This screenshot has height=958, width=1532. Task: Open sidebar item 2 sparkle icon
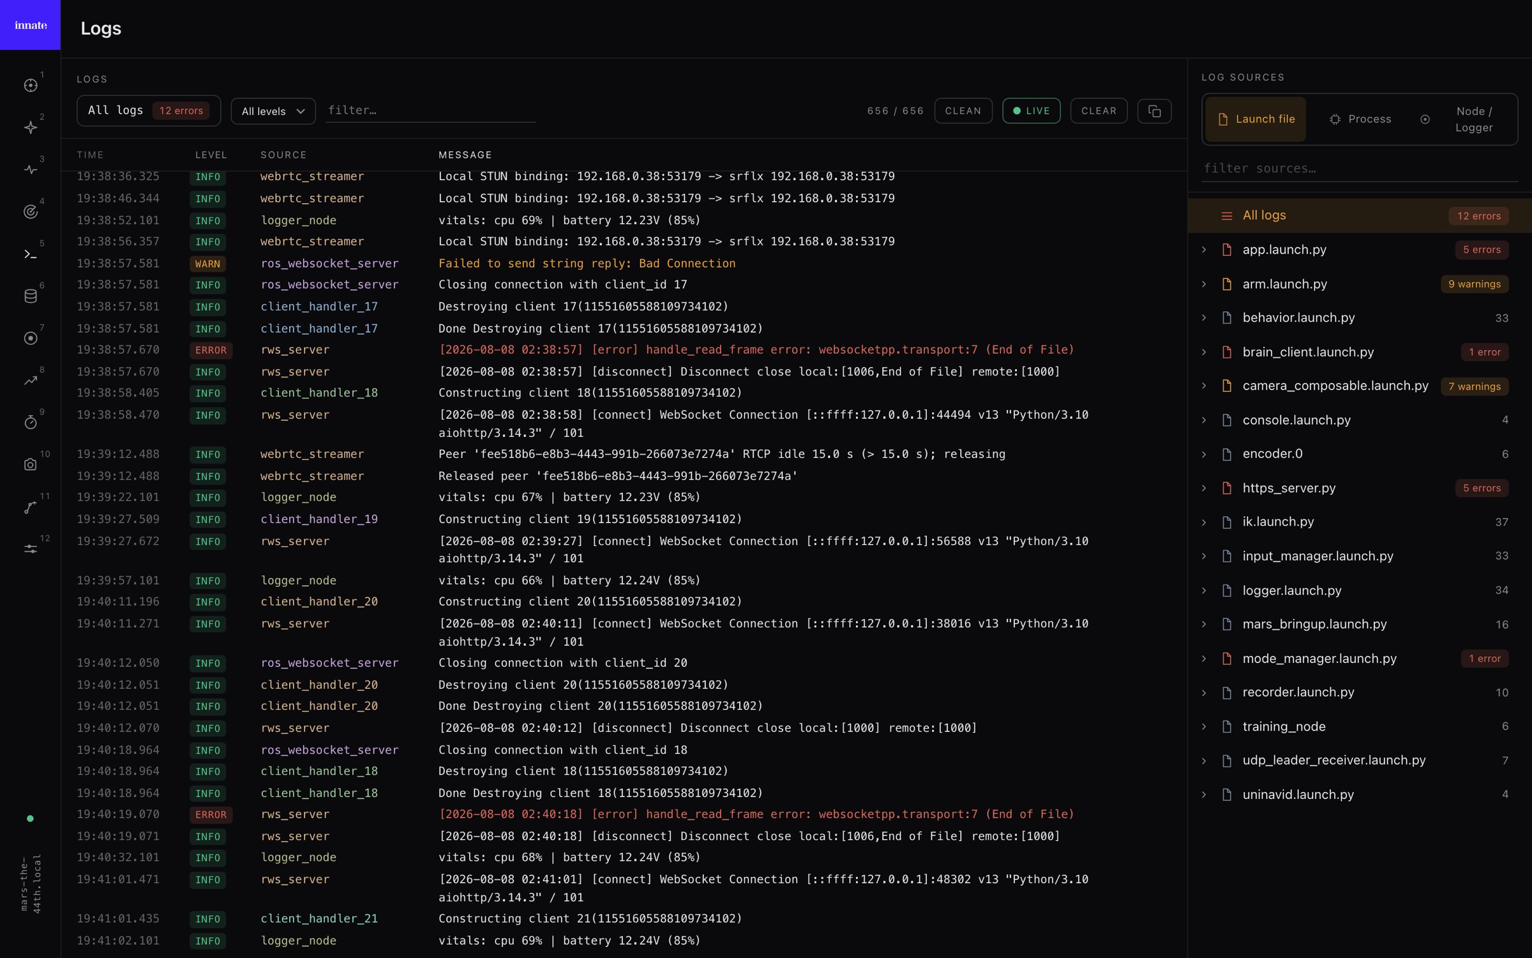pos(30,128)
